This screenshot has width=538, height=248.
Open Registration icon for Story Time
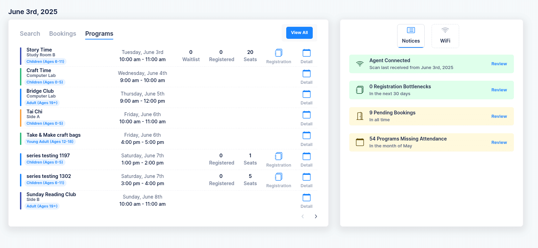click(x=279, y=53)
